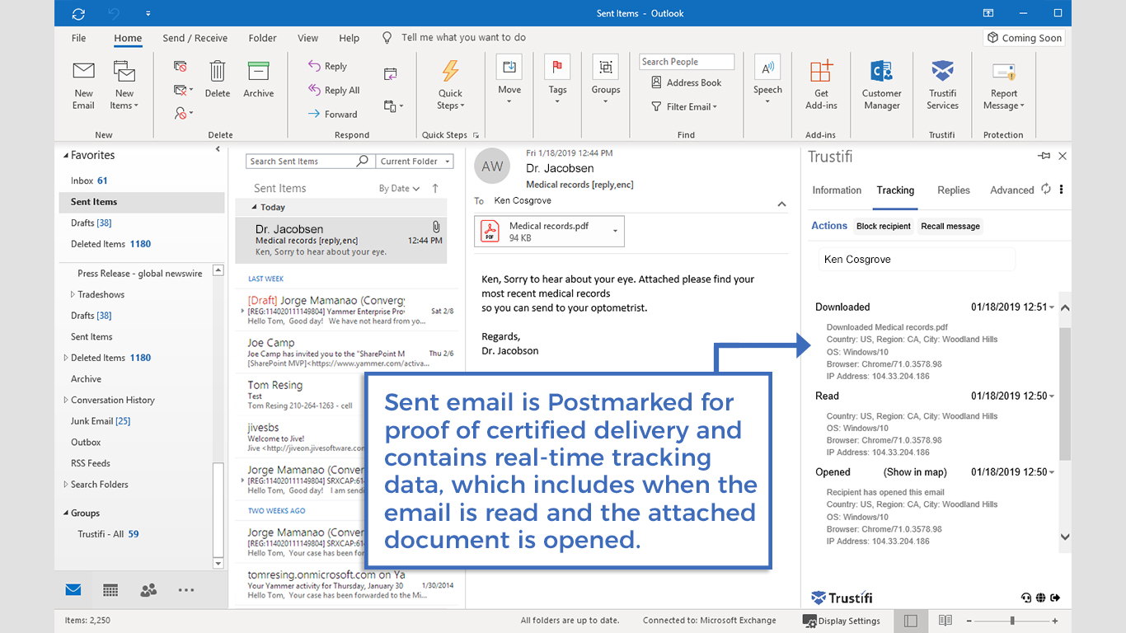Open Customer Manager

click(x=881, y=86)
